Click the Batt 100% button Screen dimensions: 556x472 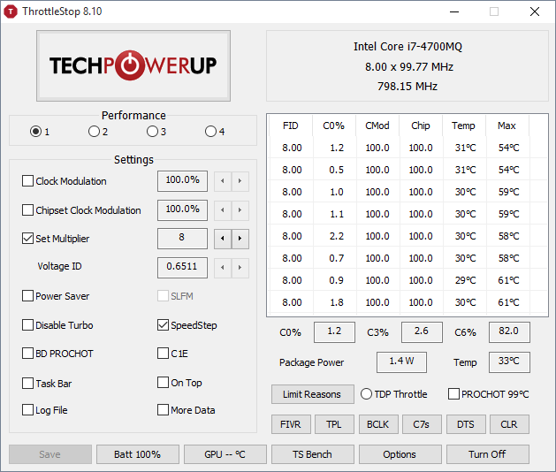point(138,454)
